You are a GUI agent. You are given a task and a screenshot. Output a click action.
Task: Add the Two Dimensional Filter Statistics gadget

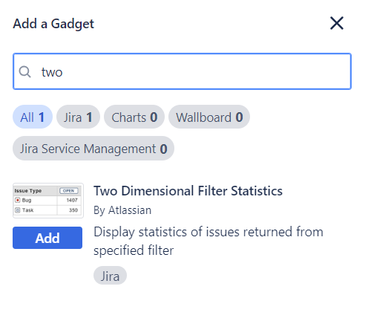coord(47,238)
